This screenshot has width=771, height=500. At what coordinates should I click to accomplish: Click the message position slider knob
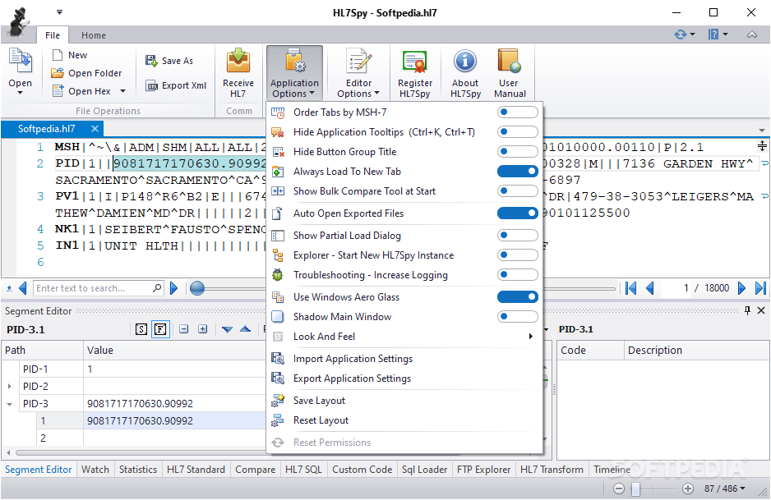197,288
